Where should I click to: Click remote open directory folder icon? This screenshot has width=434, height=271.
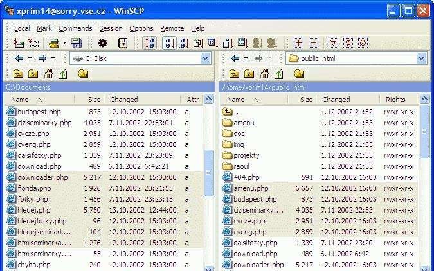(x=299, y=74)
